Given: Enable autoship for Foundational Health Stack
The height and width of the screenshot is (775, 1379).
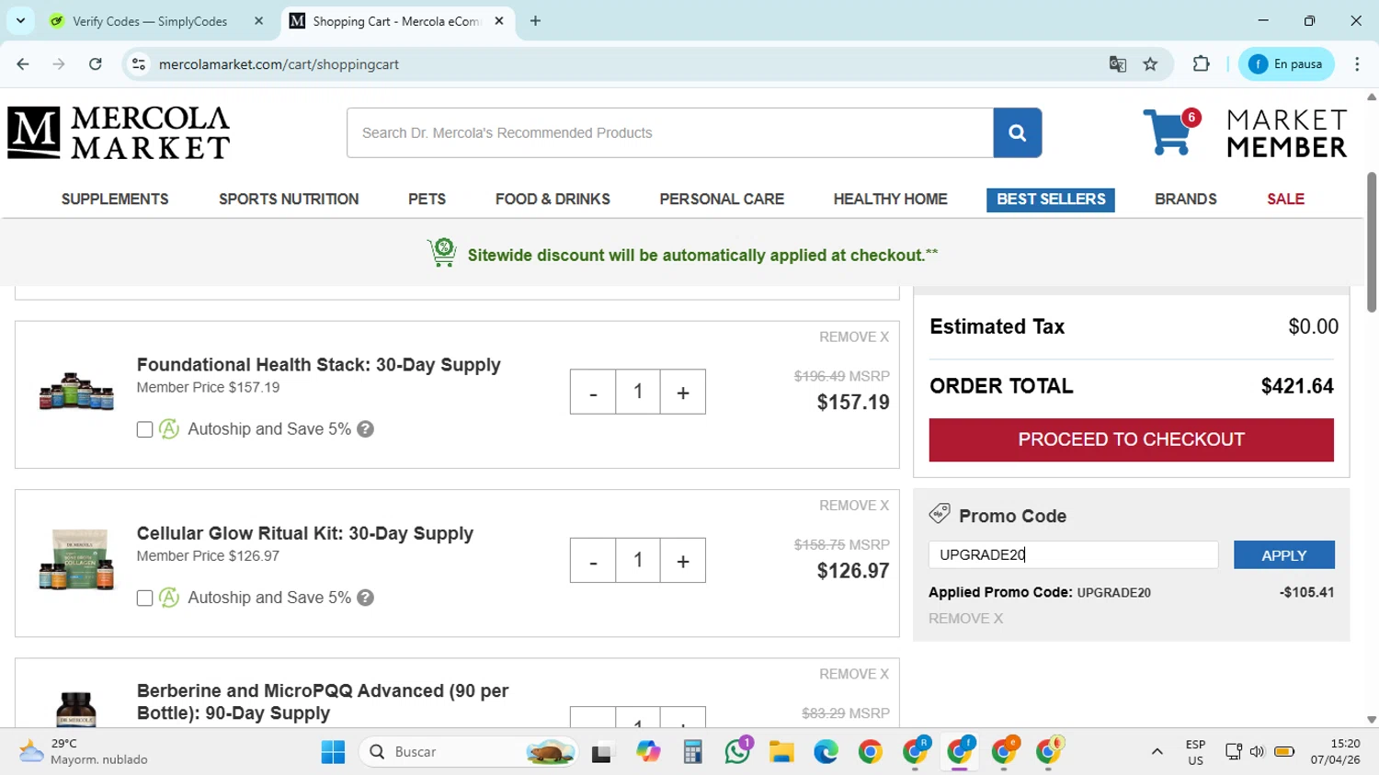Looking at the screenshot, I should tap(144, 429).
